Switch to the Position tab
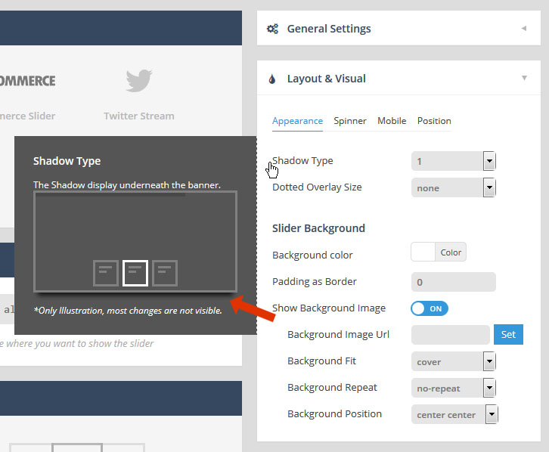This screenshot has width=549, height=452. coord(434,121)
